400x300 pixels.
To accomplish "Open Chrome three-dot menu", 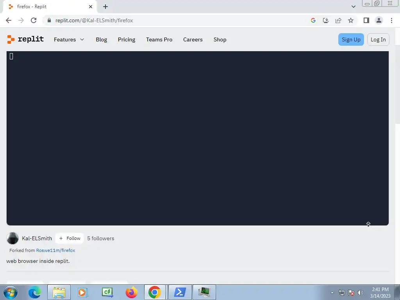I will (x=391, y=20).
